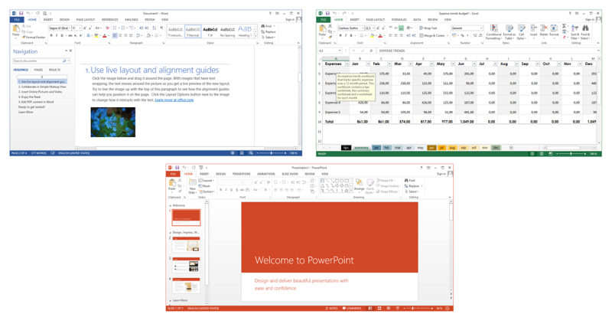This screenshot has height=324, width=612.
Task: Pick the red font color swatch in Word
Action: click(104, 35)
